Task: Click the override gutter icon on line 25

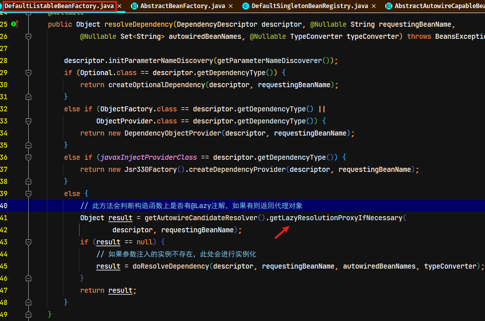Action: 15,24
